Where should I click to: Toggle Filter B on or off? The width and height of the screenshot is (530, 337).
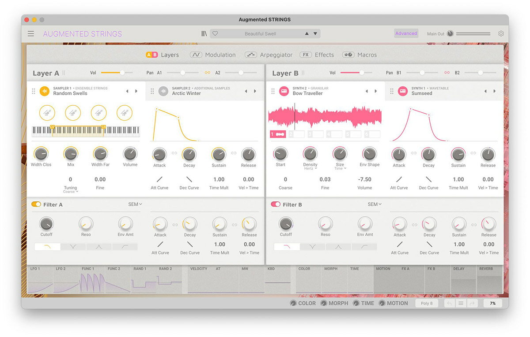coord(276,204)
